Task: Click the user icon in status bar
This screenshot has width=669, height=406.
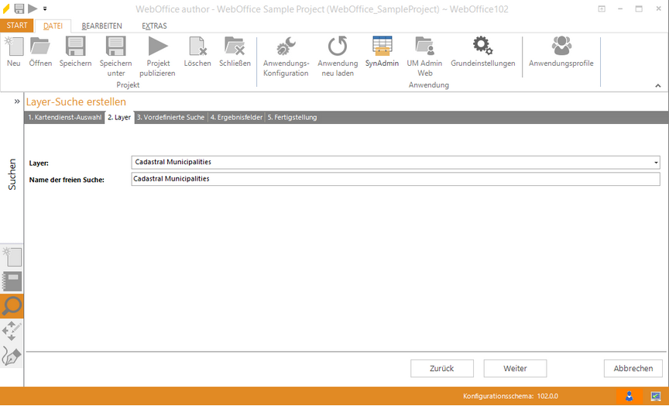Action: pos(629,396)
